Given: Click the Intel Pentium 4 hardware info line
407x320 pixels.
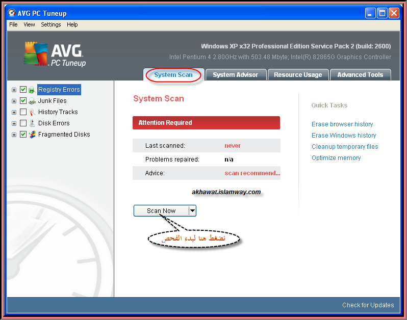Looking at the screenshot, I should coord(280,57).
